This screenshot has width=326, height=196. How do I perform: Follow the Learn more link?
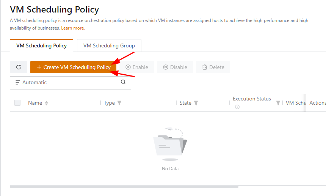point(73,28)
